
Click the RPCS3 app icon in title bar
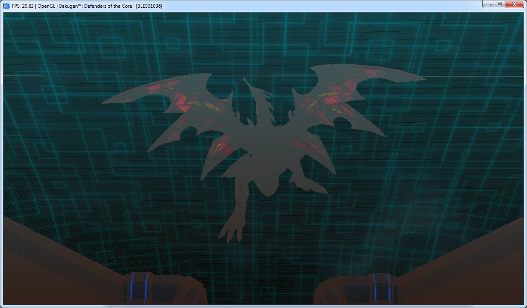point(6,6)
